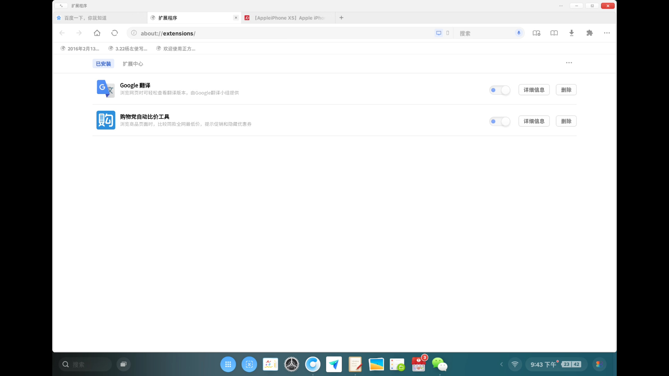This screenshot has height=376, width=669.
Task: Open the extensions puzzle icon
Action: coord(590,33)
